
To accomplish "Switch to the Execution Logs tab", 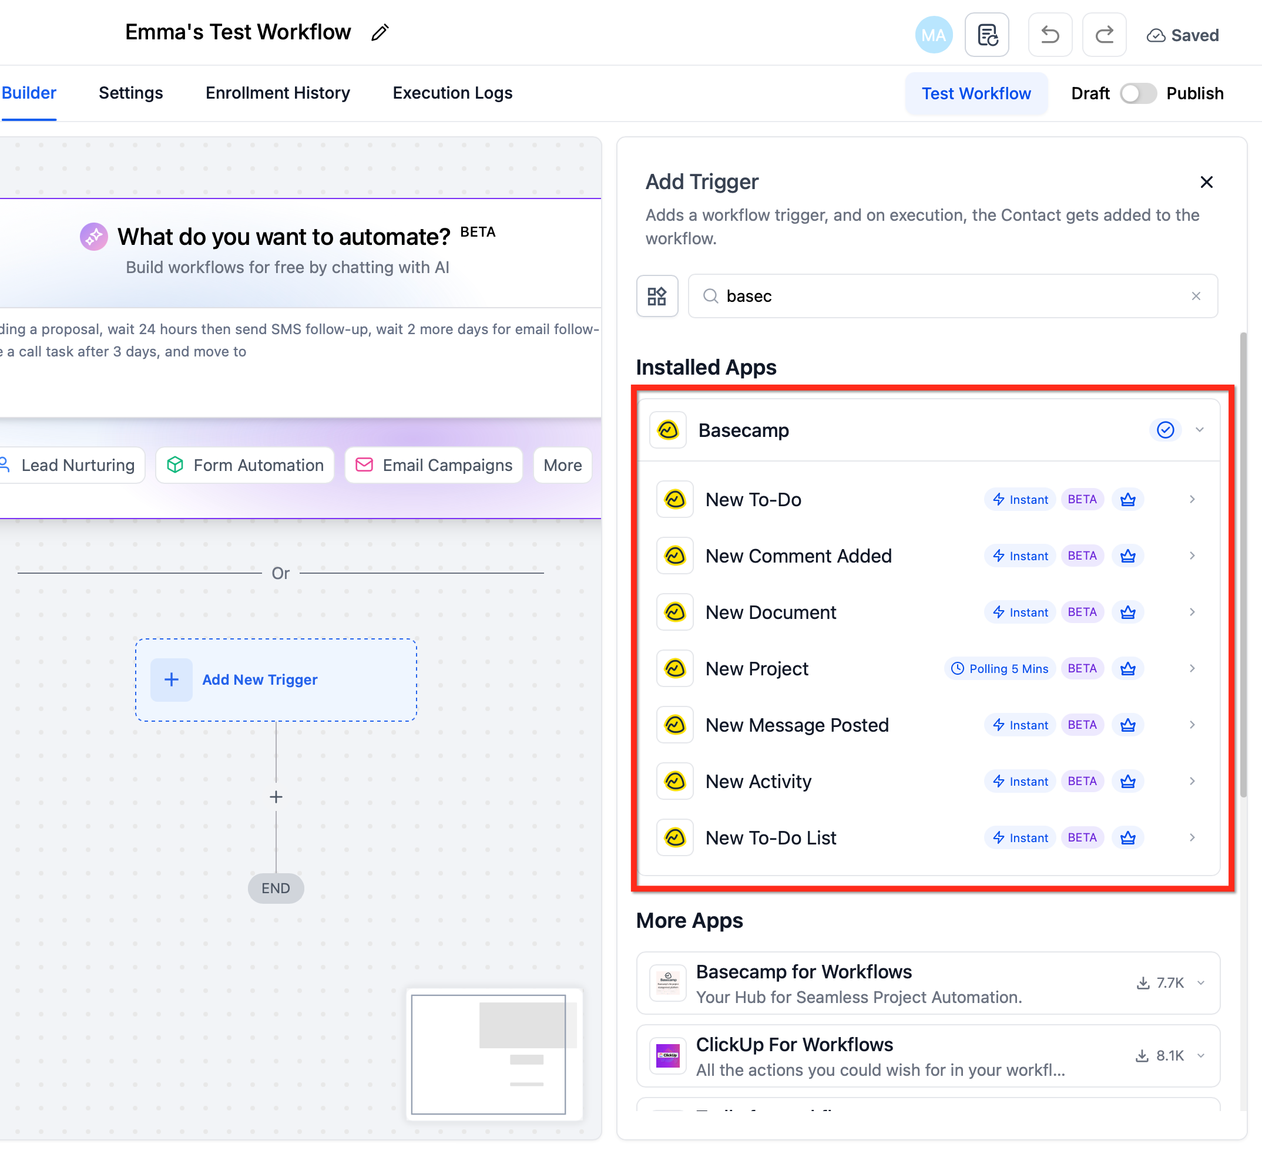I will 452,93.
